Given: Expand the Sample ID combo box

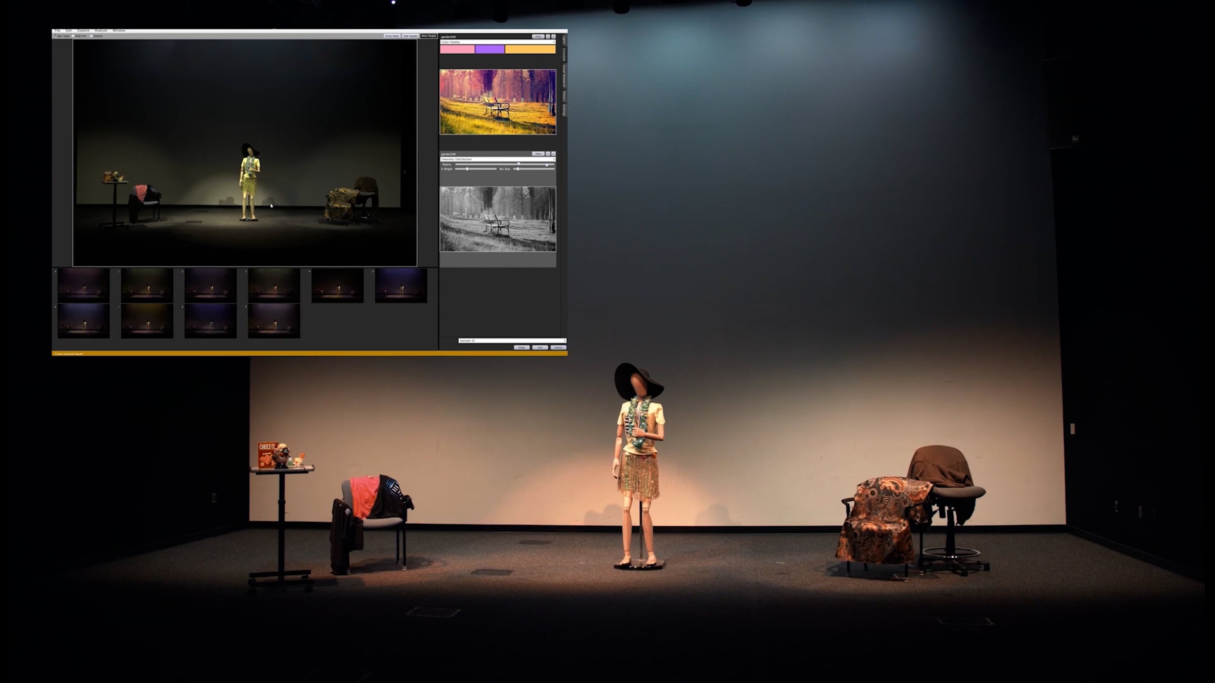Looking at the screenshot, I should tap(512, 340).
